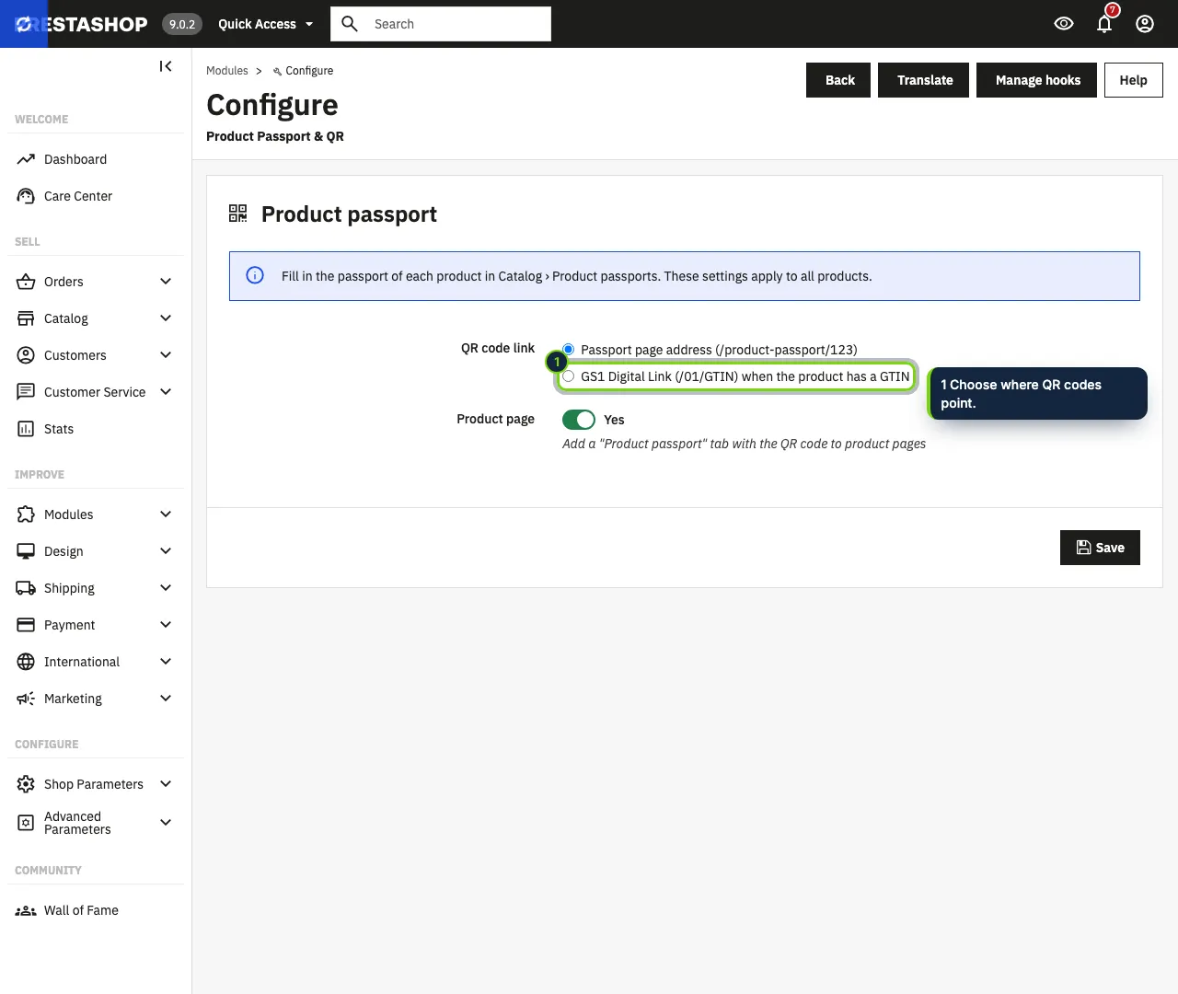The height and width of the screenshot is (994, 1178).
Task: Select Passport page address radio option
Action: [569, 350]
